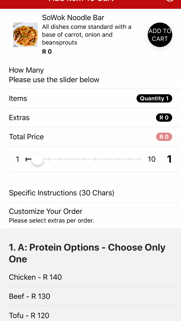Tap the Protein Options section header
The image size is (181, 321).
[87, 253]
